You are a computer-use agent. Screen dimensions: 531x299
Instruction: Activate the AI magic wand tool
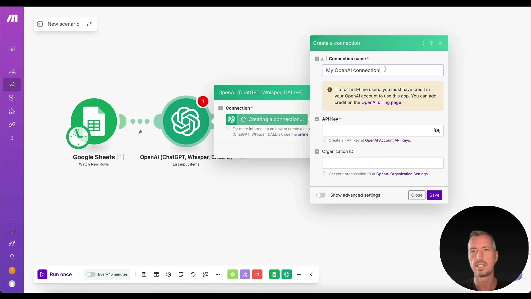205,274
